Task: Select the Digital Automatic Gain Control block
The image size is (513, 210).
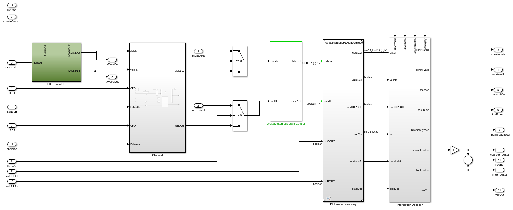Action: coord(286,81)
